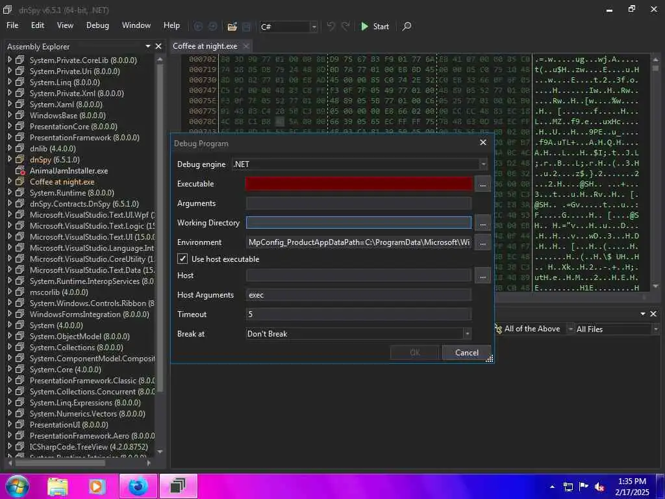Expand System.Linq (8.0.0.0) tree node
Screen dimensions: 665x499
[x=10, y=83]
